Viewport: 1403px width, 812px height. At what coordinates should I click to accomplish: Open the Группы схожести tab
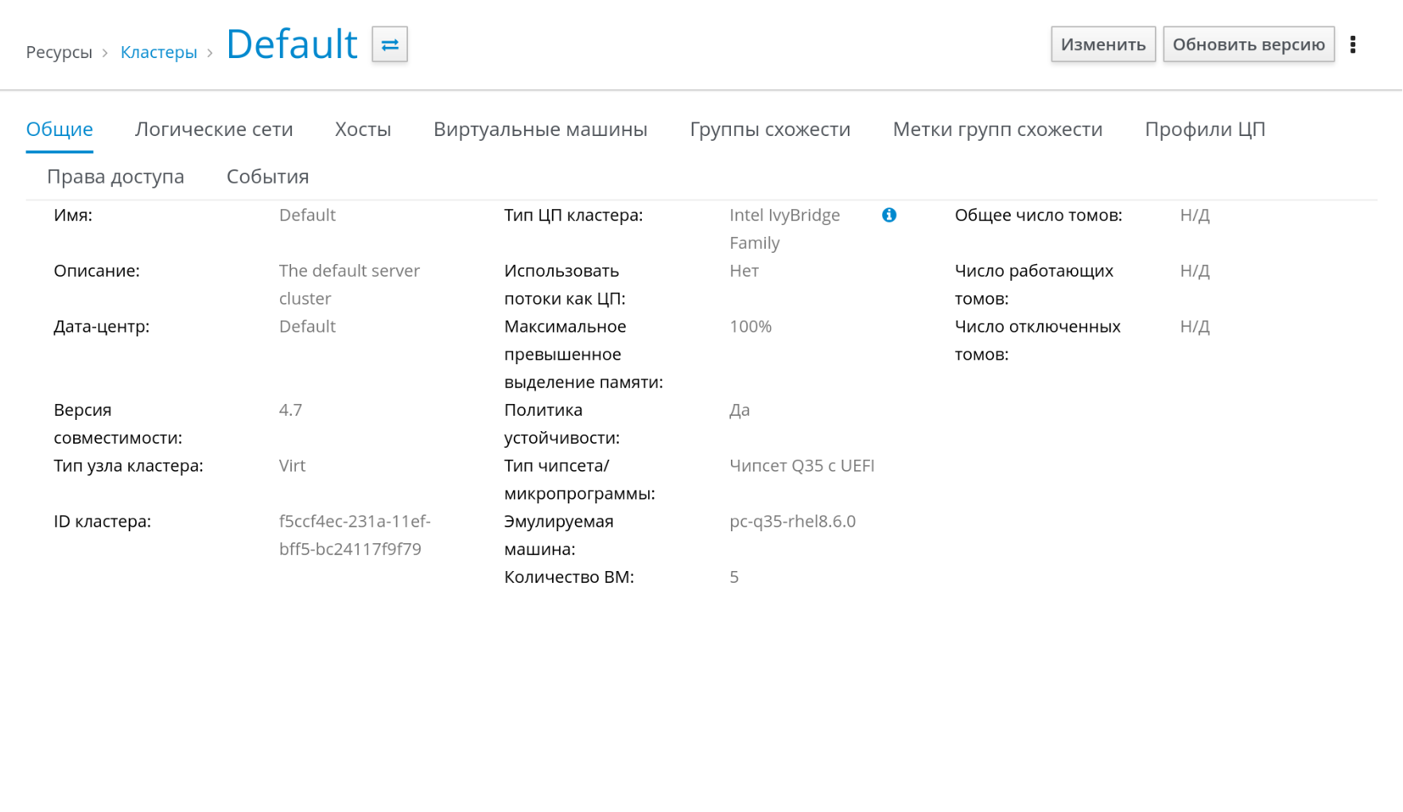[770, 130]
